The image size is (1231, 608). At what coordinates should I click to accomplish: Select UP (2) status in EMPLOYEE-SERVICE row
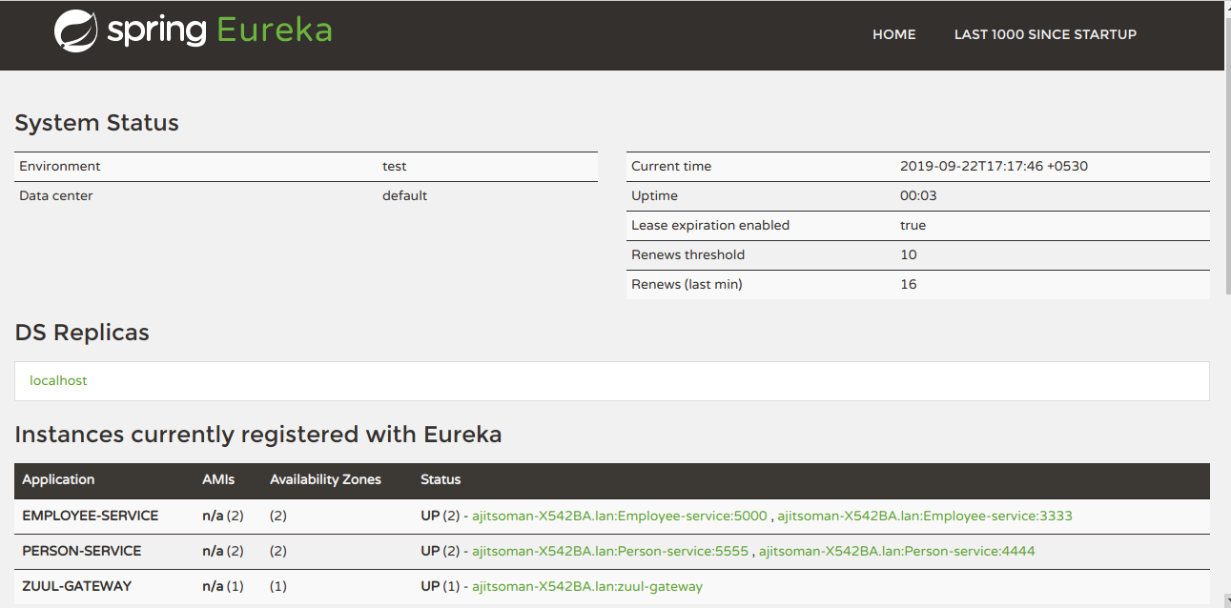point(440,516)
